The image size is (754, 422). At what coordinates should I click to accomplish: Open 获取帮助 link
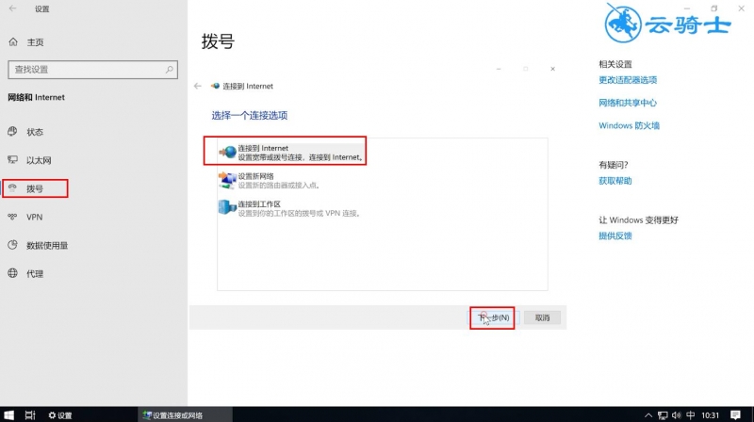(x=615, y=181)
